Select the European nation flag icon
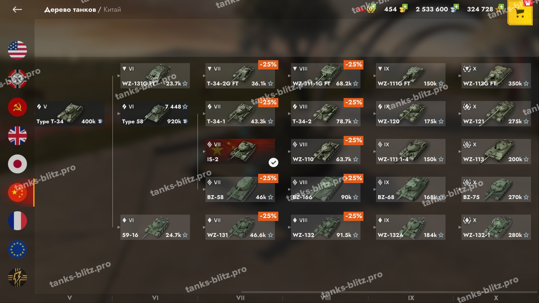This screenshot has height=303, width=539. pyautogui.click(x=18, y=250)
